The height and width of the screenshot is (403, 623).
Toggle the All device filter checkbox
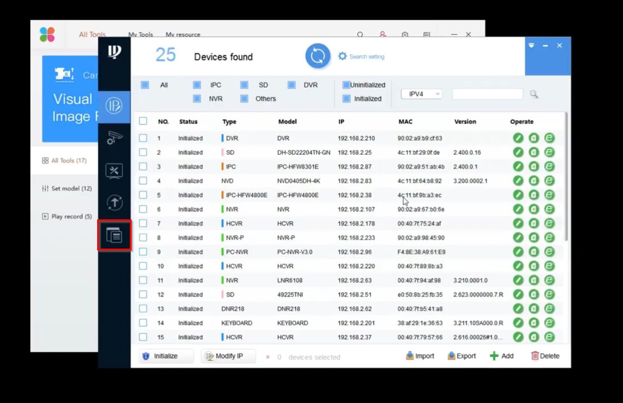pos(145,85)
